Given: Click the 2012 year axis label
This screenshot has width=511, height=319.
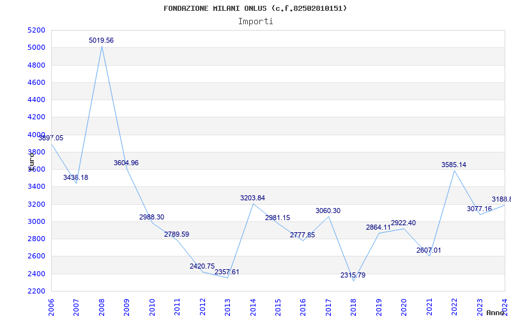Looking at the screenshot, I should pos(202,308).
